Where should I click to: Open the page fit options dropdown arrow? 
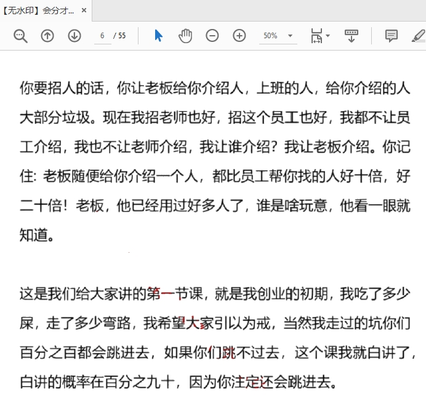click(328, 36)
